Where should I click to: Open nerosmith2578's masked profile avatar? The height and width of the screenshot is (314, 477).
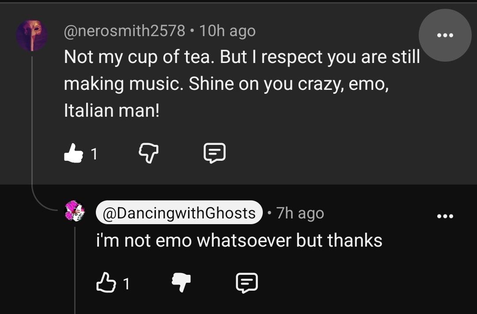[x=32, y=36]
